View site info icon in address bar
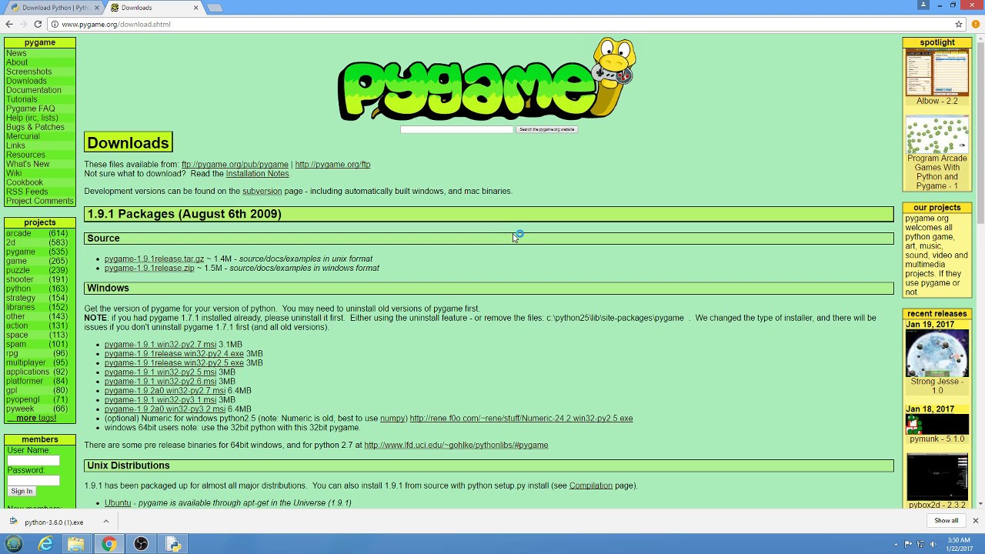This screenshot has width=985, height=554. click(54, 24)
